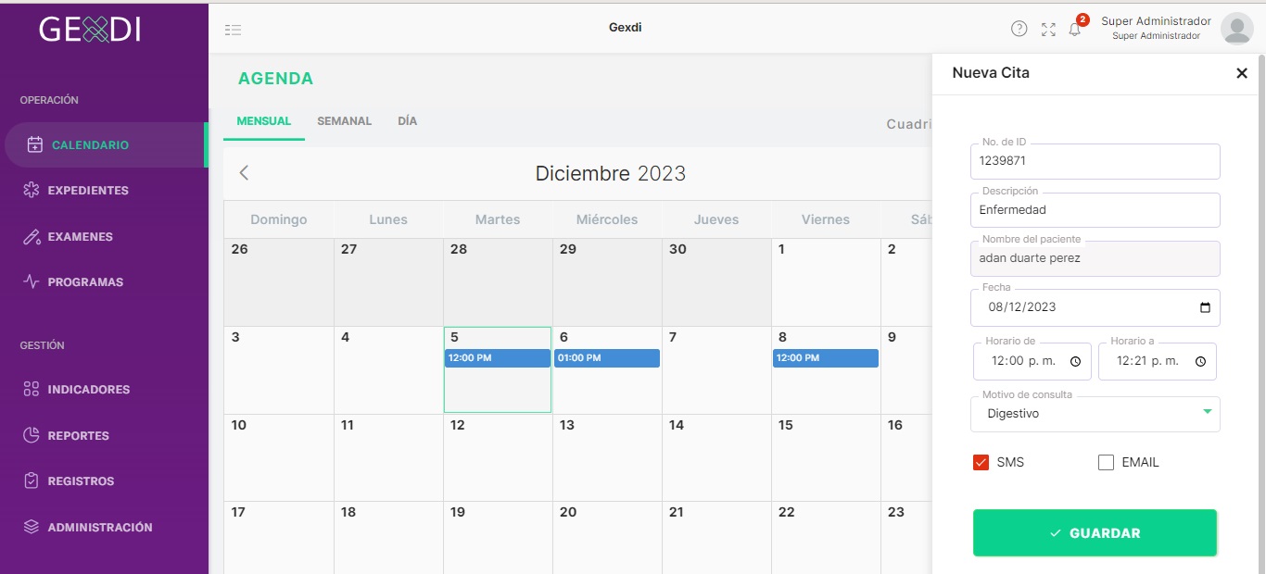Select December 13 calendar cell
The width and height of the screenshot is (1266, 574).
click(x=607, y=457)
